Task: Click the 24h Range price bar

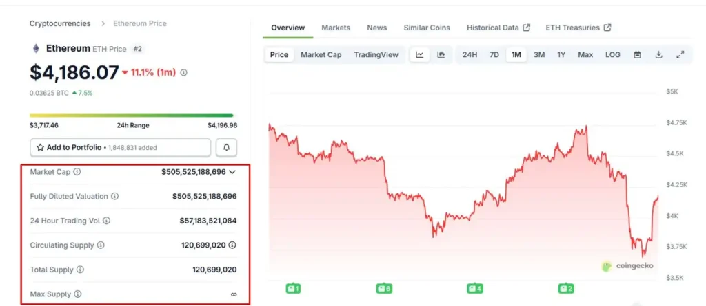Action: (131, 116)
